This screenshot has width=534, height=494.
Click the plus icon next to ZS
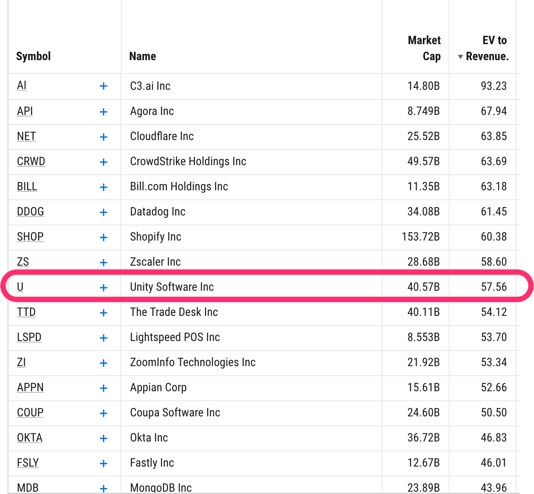click(103, 263)
